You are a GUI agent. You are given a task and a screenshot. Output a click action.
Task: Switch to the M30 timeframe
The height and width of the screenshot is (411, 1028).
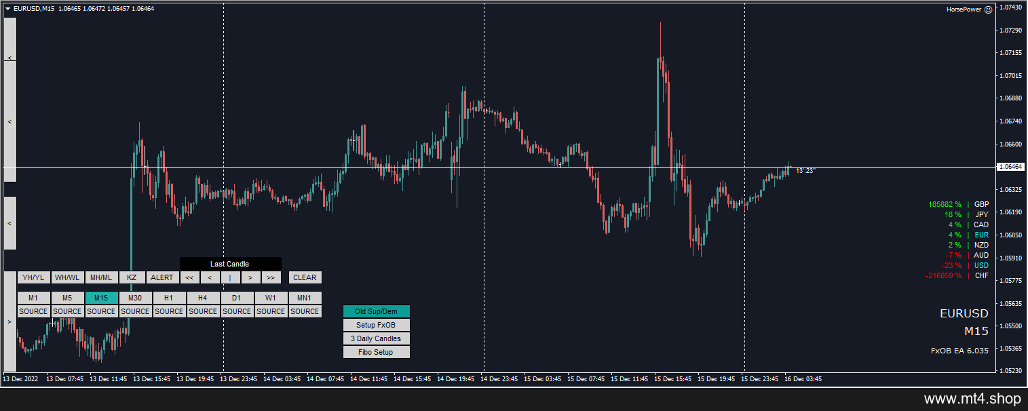136,298
